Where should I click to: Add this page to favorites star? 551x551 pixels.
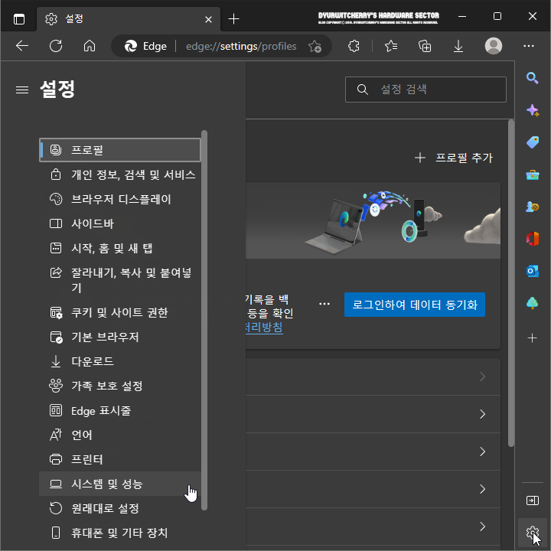coord(315,46)
